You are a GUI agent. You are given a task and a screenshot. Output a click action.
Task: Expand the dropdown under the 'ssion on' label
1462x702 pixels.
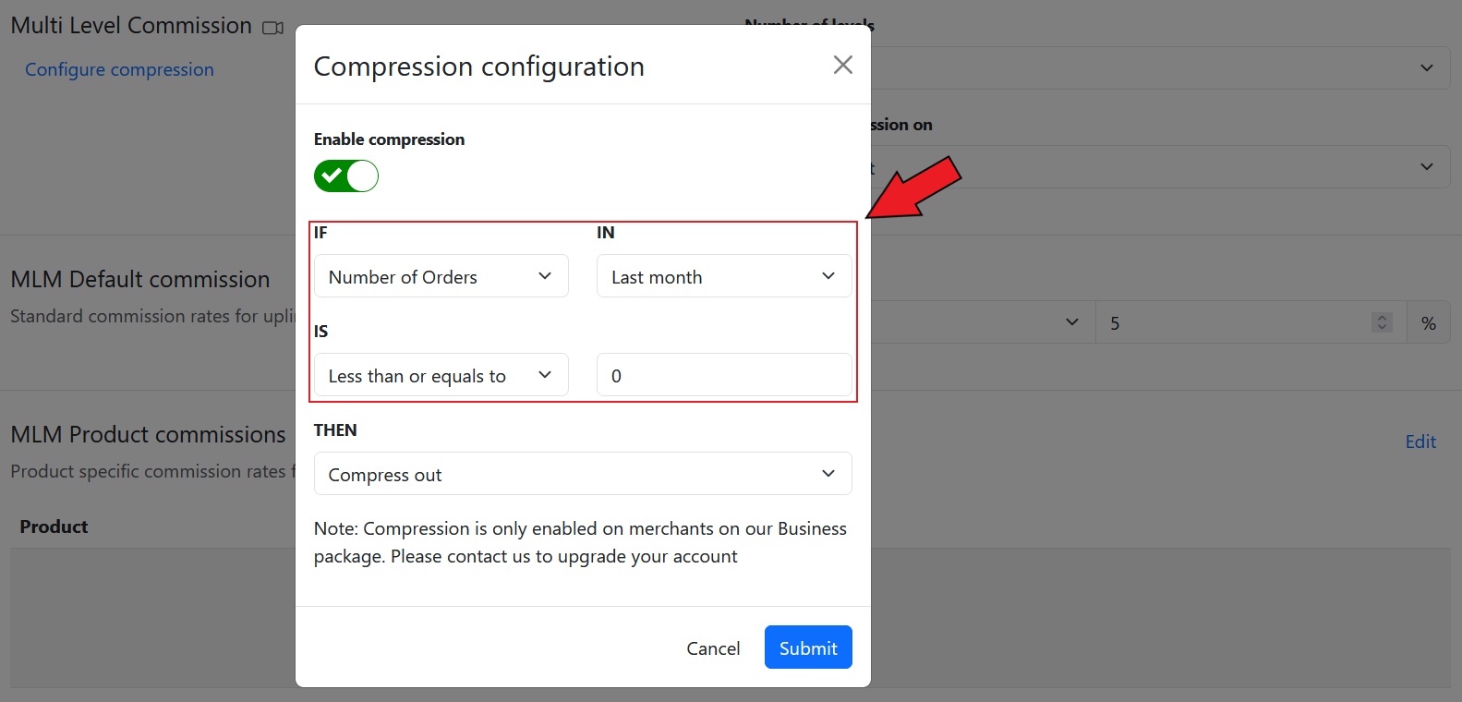[x=1154, y=167]
